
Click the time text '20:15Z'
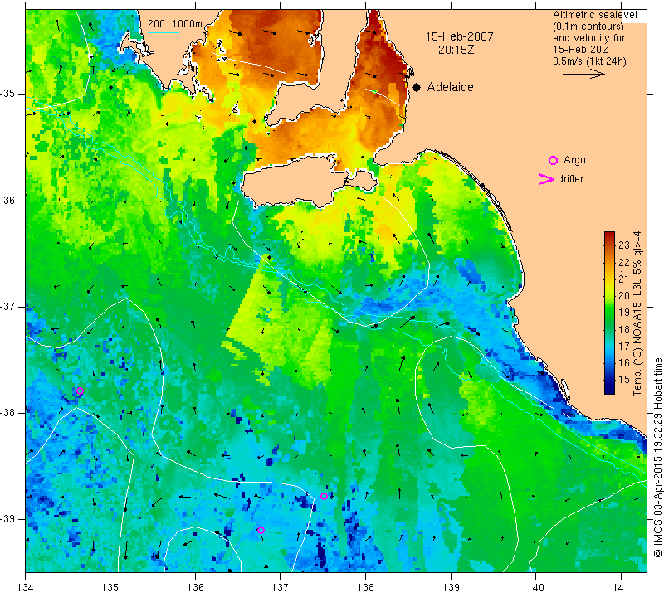point(456,50)
